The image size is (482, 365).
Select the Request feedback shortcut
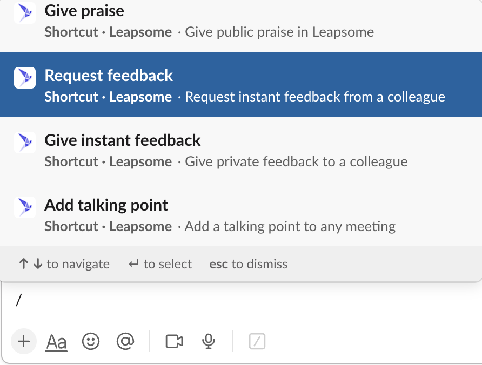pos(109,76)
